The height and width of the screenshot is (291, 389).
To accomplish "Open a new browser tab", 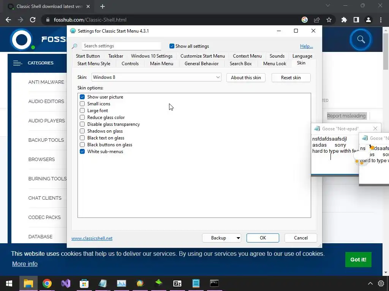I will tap(103, 6).
